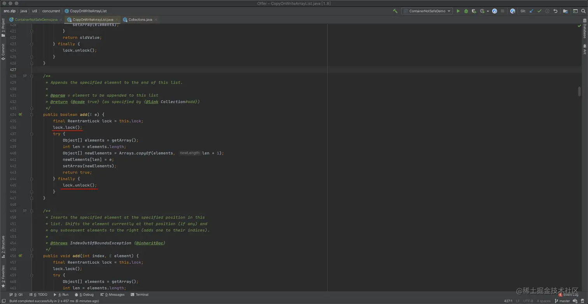Click the concurrent breadcrumb segment

51,11
